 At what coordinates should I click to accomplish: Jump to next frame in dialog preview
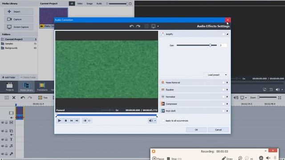[77, 120]
